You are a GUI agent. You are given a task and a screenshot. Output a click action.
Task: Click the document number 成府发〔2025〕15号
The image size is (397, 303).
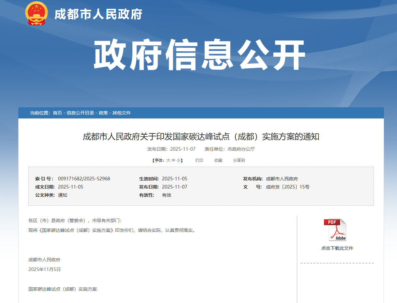point(287,187)
